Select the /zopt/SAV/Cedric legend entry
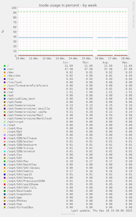 click(x=20, y=171)
